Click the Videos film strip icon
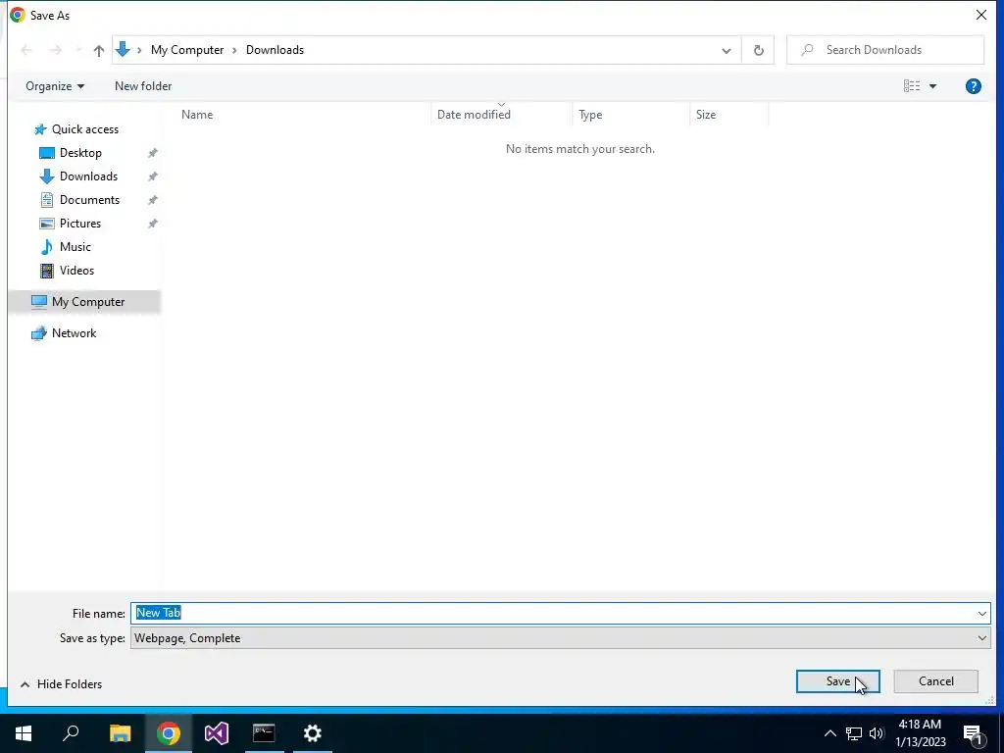 tap(47, 271)
